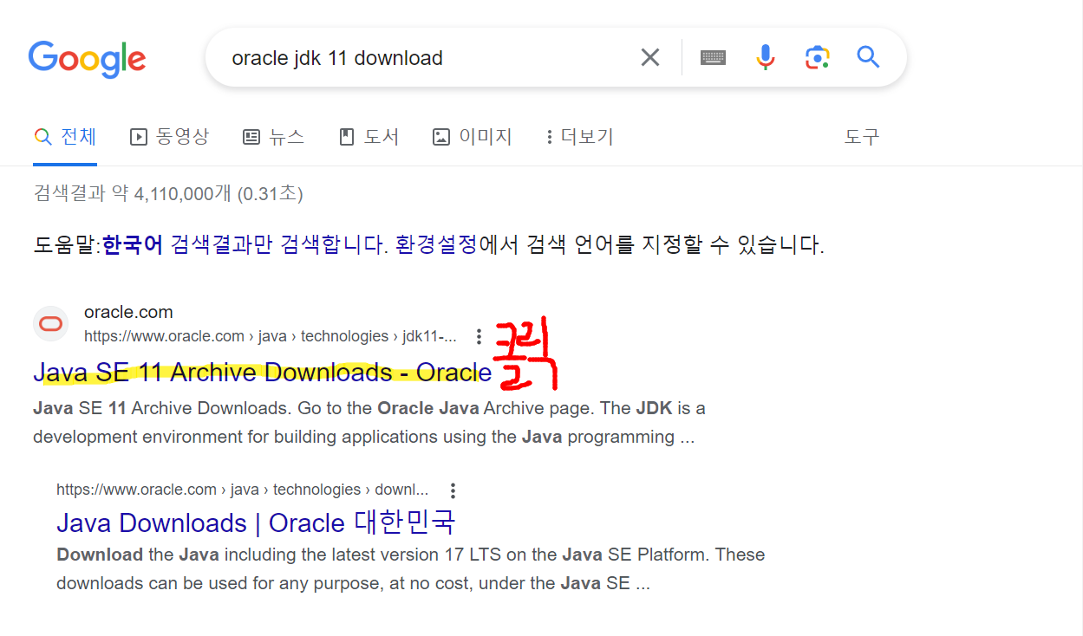Click the Google logo
The width and height of the screenshot is (1083, 636).
pos(87,58)
